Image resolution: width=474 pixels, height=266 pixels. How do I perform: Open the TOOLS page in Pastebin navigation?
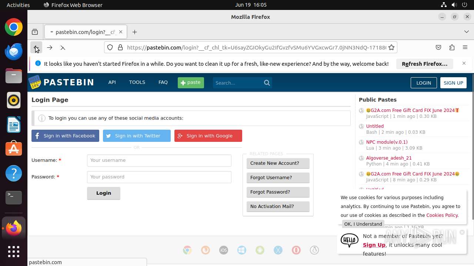click(x=137, y=82)
